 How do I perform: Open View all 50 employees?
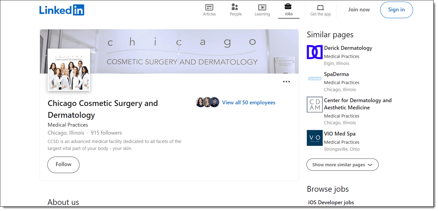249,102
